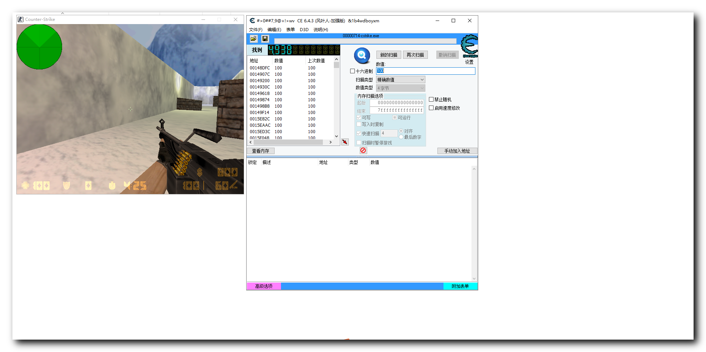Toggle the 写入时复制 checkbox
Image resolution: width=706 pixels, height=352 pixels.
click(359, 124)
